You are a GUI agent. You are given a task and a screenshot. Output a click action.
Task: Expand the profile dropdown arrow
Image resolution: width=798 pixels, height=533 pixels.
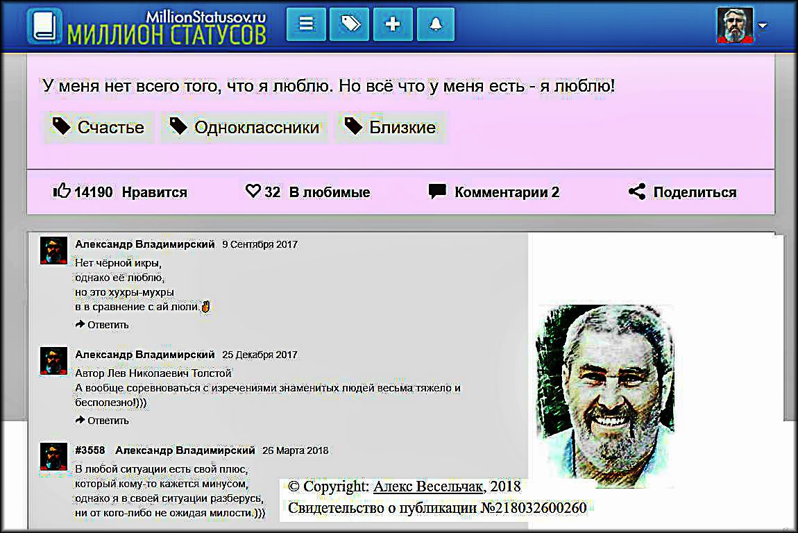pyautogui.click(x=763, y=26)
